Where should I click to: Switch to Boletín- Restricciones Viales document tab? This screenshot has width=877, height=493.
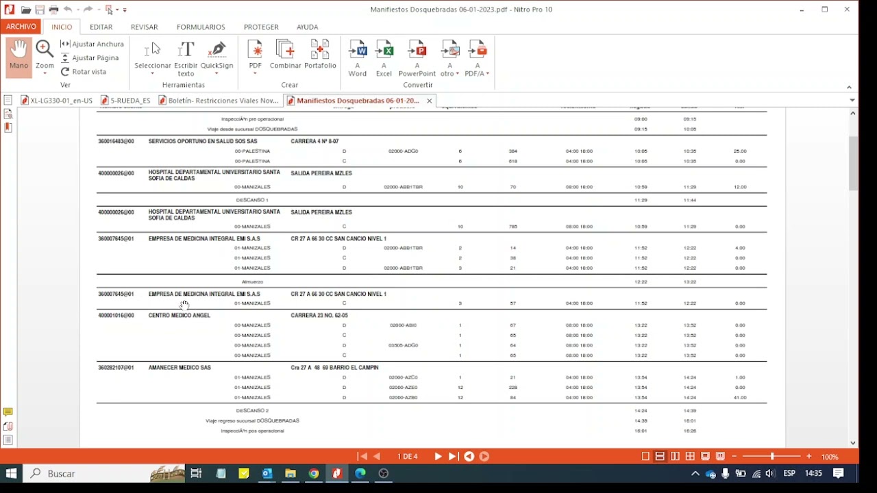219,101
